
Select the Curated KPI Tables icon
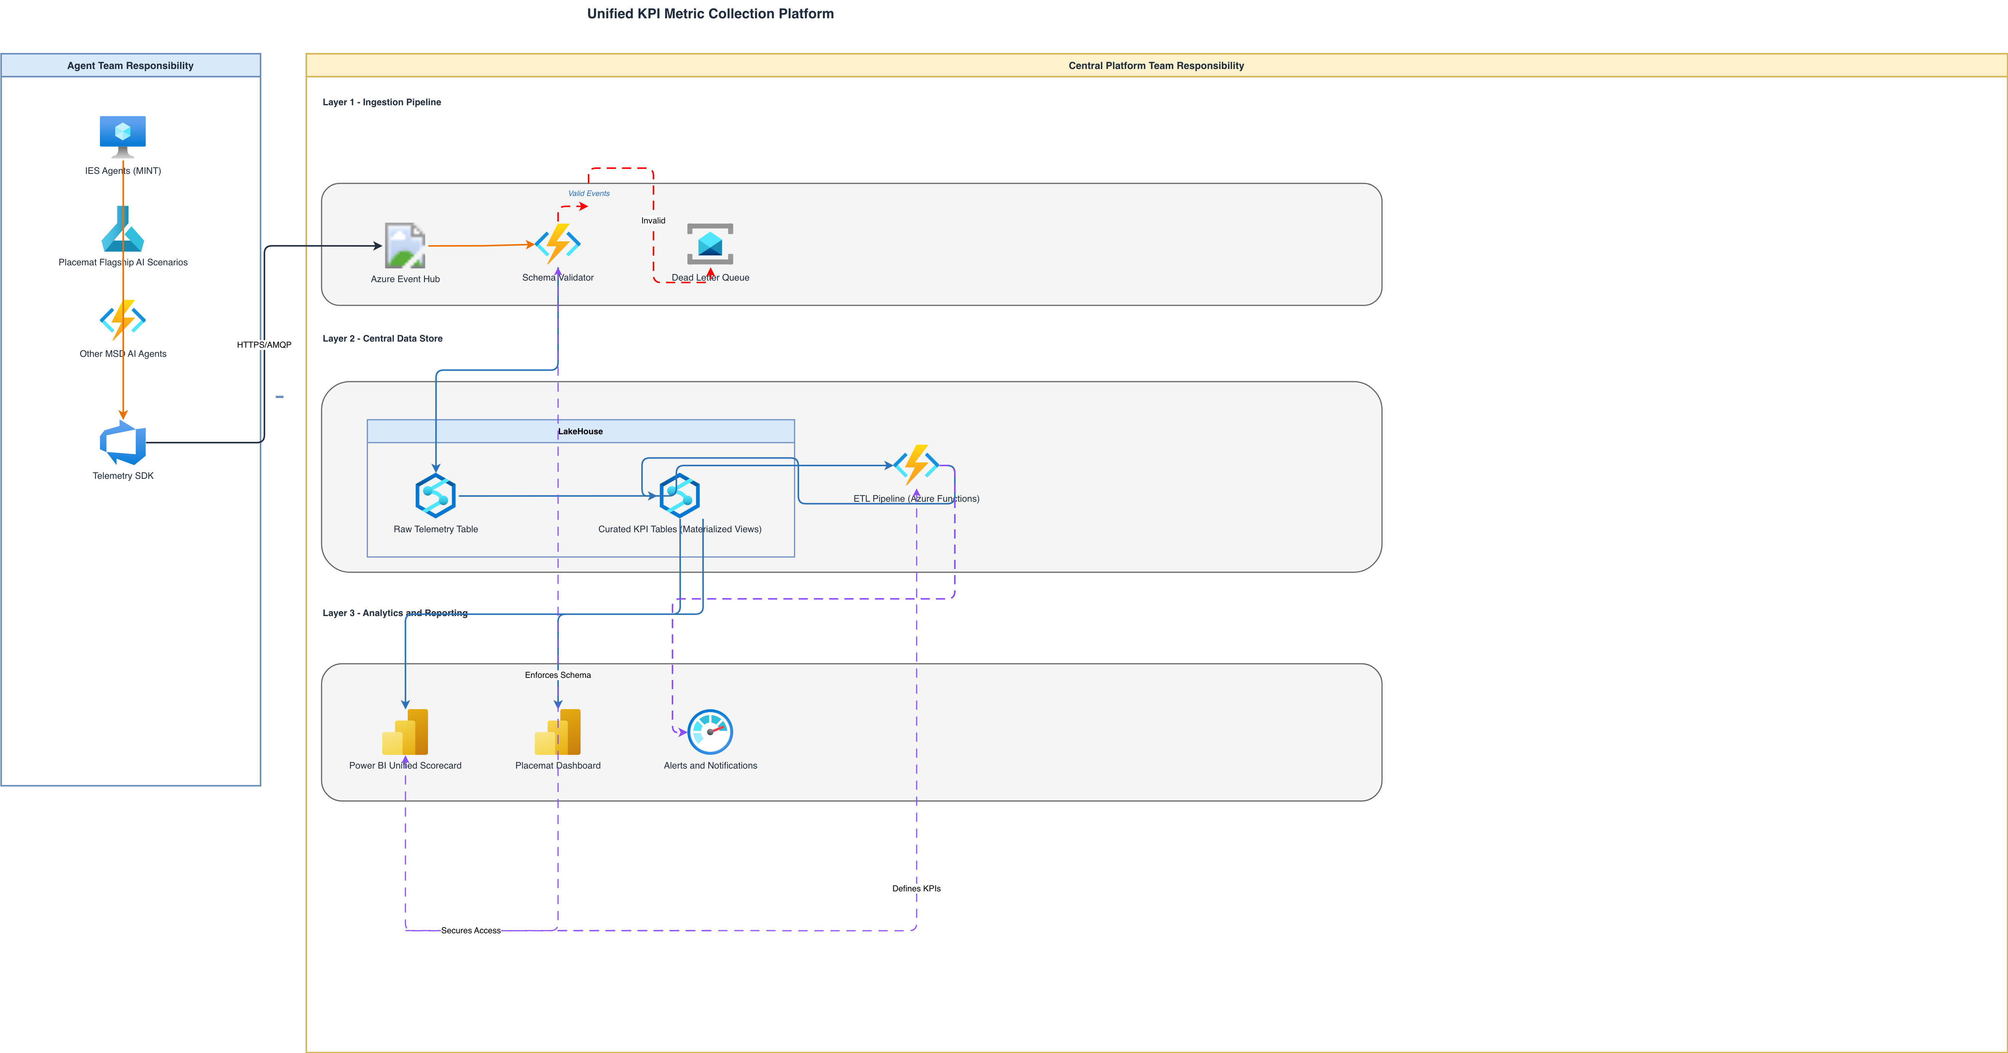680,495
